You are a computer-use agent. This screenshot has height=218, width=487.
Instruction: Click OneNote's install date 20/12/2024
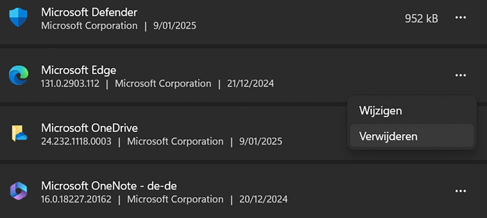[x=263, y=199]
